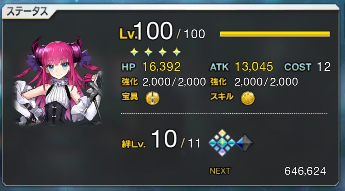Select the ステータス tab header
The height and width of the screenshot is (191, 345).
coord(27,11)
